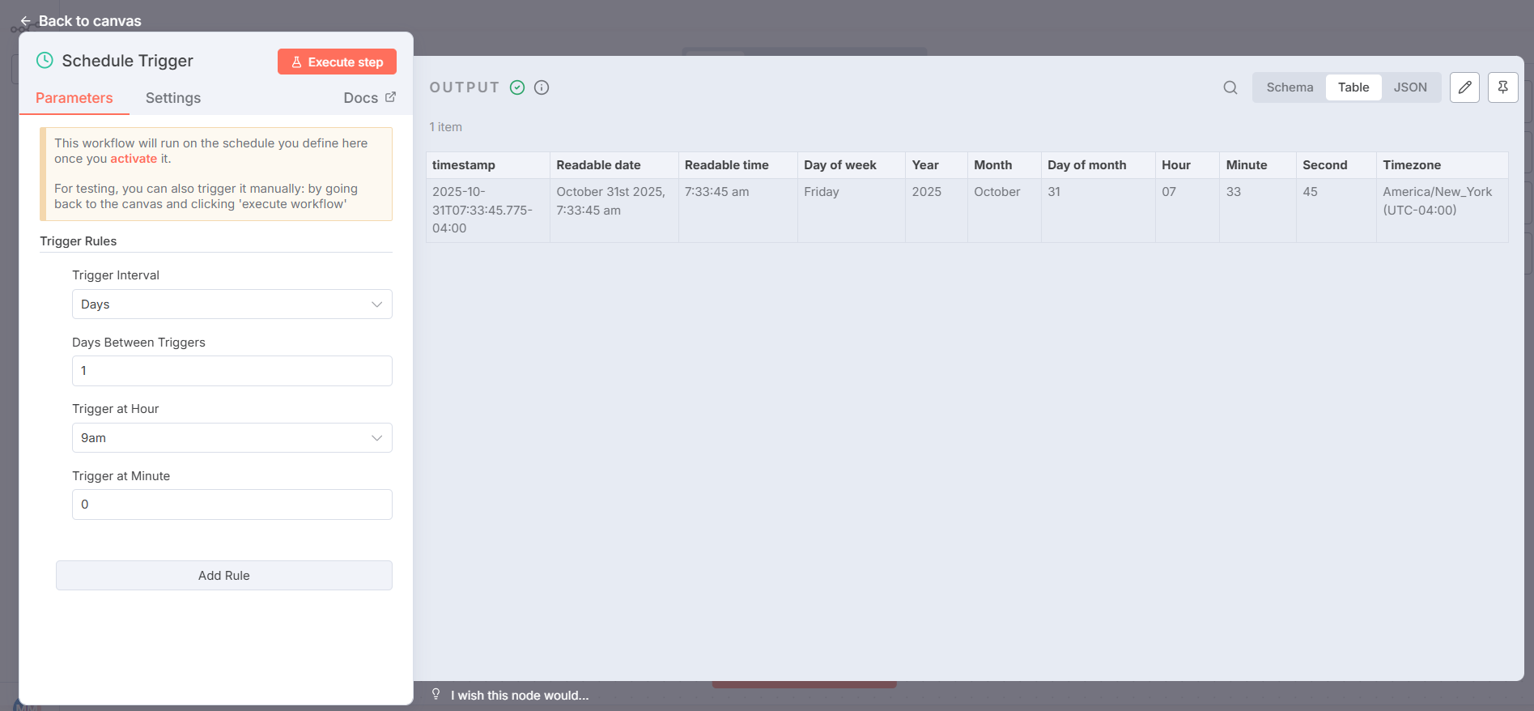Pin the output data with pin icon
1534x711 pixels.
point(1502,87)
